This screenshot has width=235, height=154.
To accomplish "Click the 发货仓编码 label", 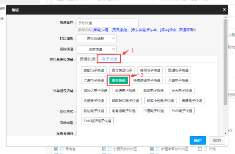I will (66, 134).
